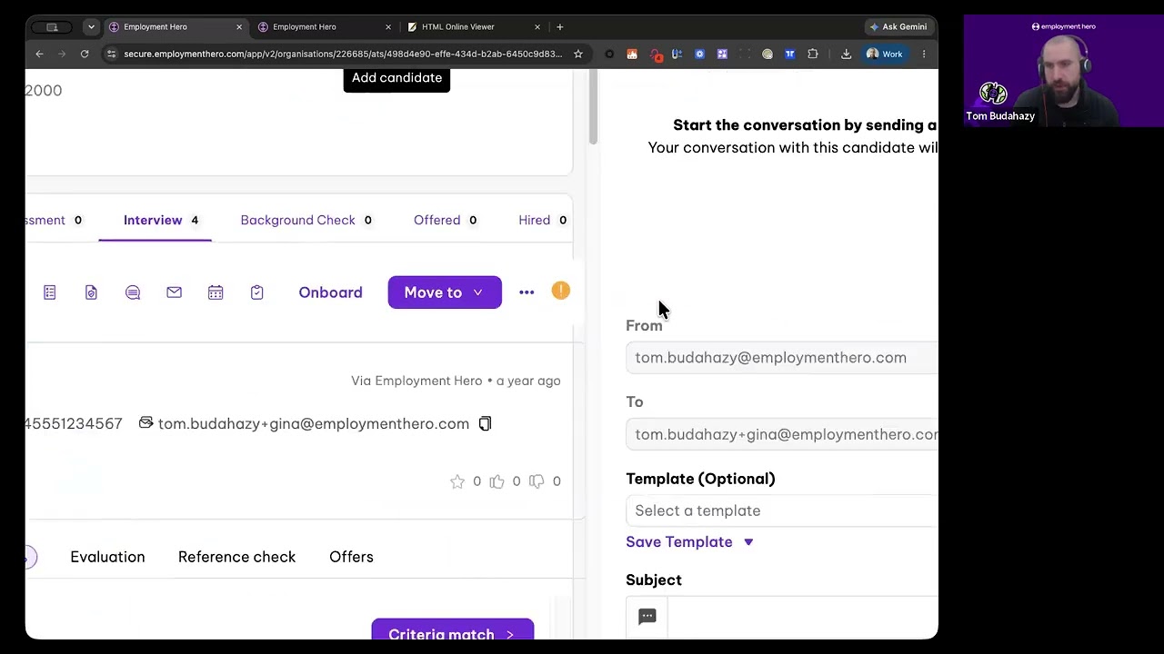Click the Ask Gemini button

[898, 27]
